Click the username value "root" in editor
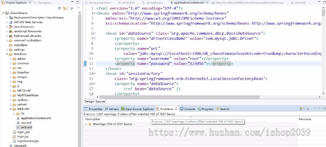This screenshot has height=147, width=326. pyautogui.click(x=195, y=59)
